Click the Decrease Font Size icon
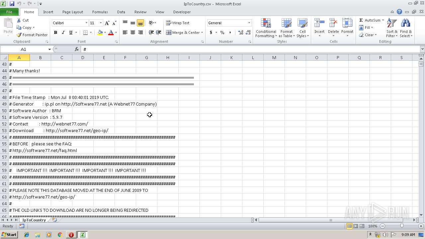This screenshot has width=425, height=239. 114,23
